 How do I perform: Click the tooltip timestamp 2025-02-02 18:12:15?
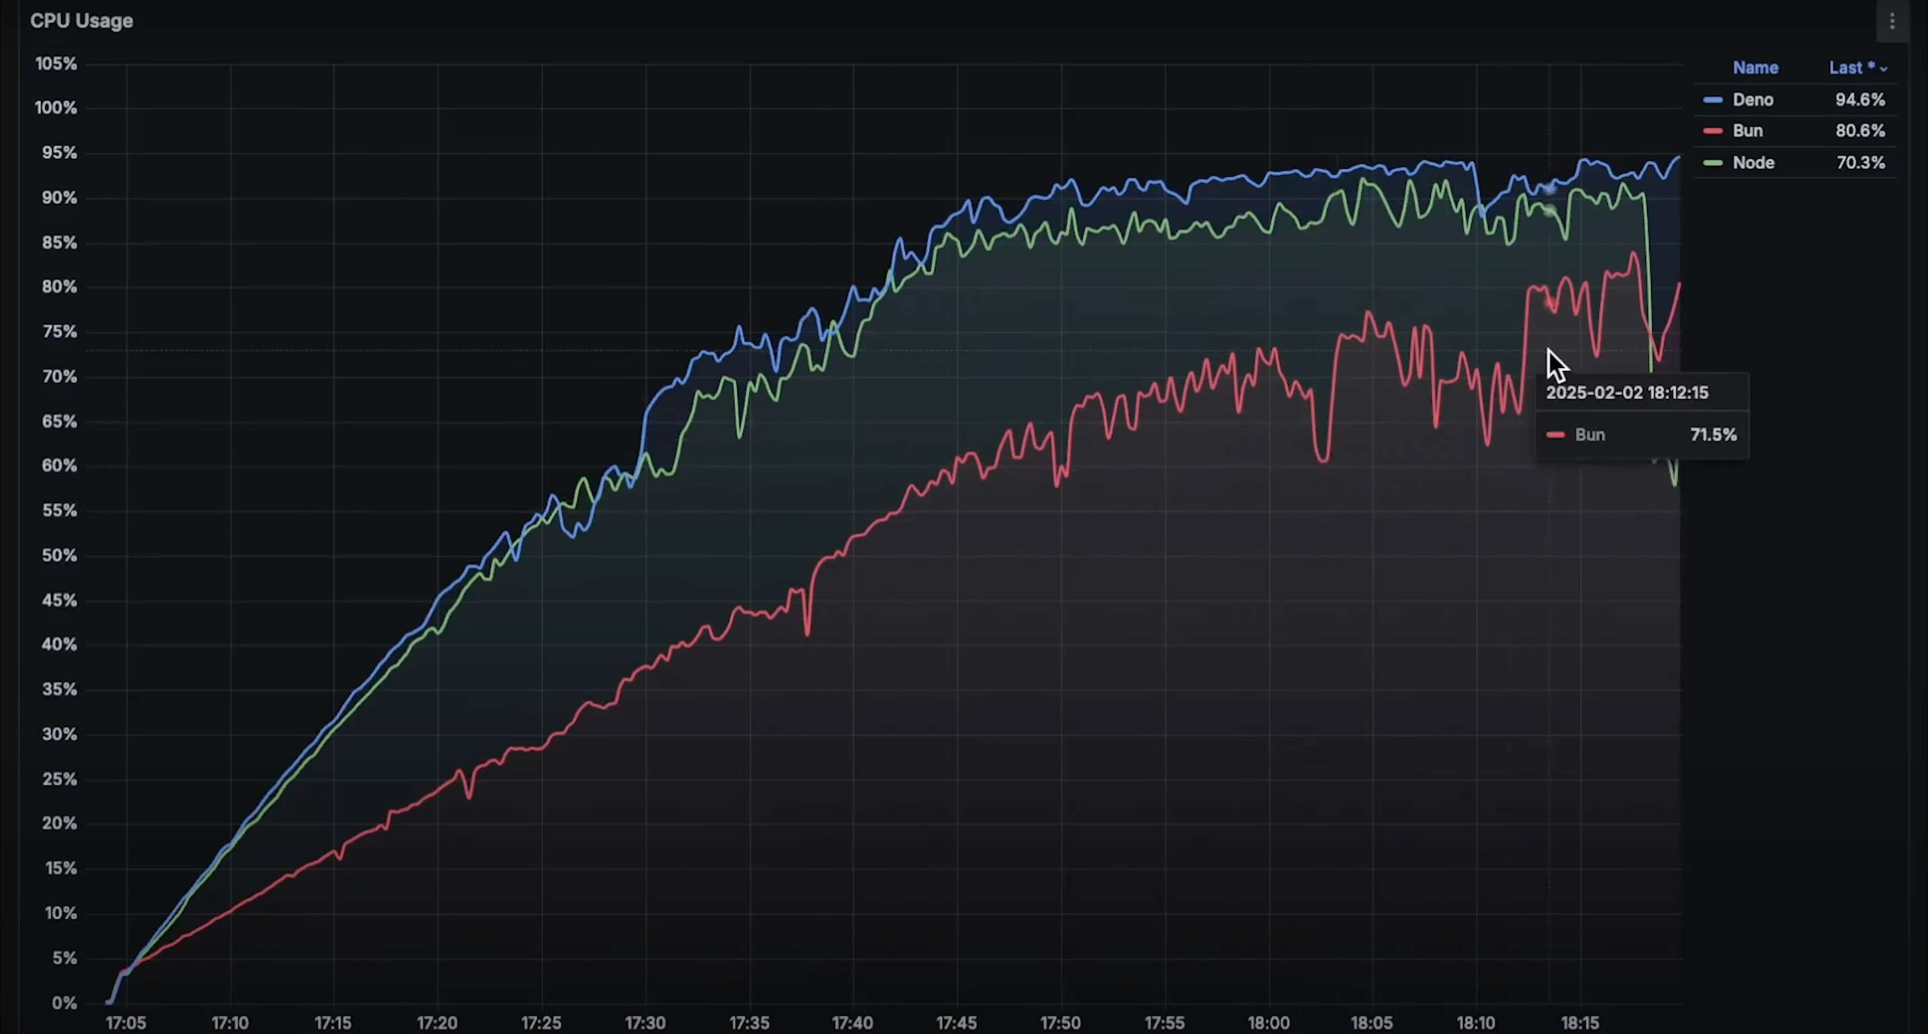1627,393
